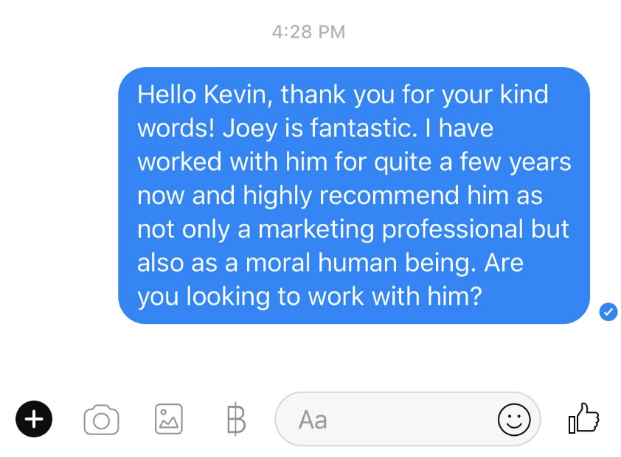Click the 4:28 PM timestamp
621x458 pixels.
point(308,32)
